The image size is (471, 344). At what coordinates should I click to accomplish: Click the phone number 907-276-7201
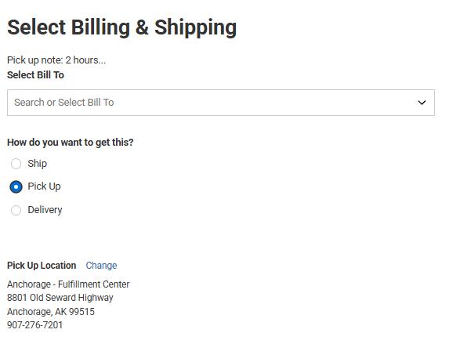coord(34,325)
